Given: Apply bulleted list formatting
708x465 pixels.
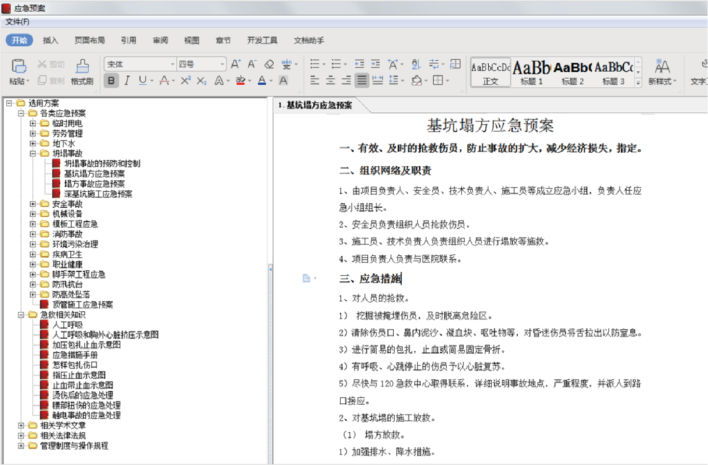Looking at the screenshot, I should pos(315,64).
